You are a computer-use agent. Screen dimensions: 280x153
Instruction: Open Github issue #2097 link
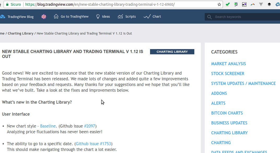click(90, 126)
